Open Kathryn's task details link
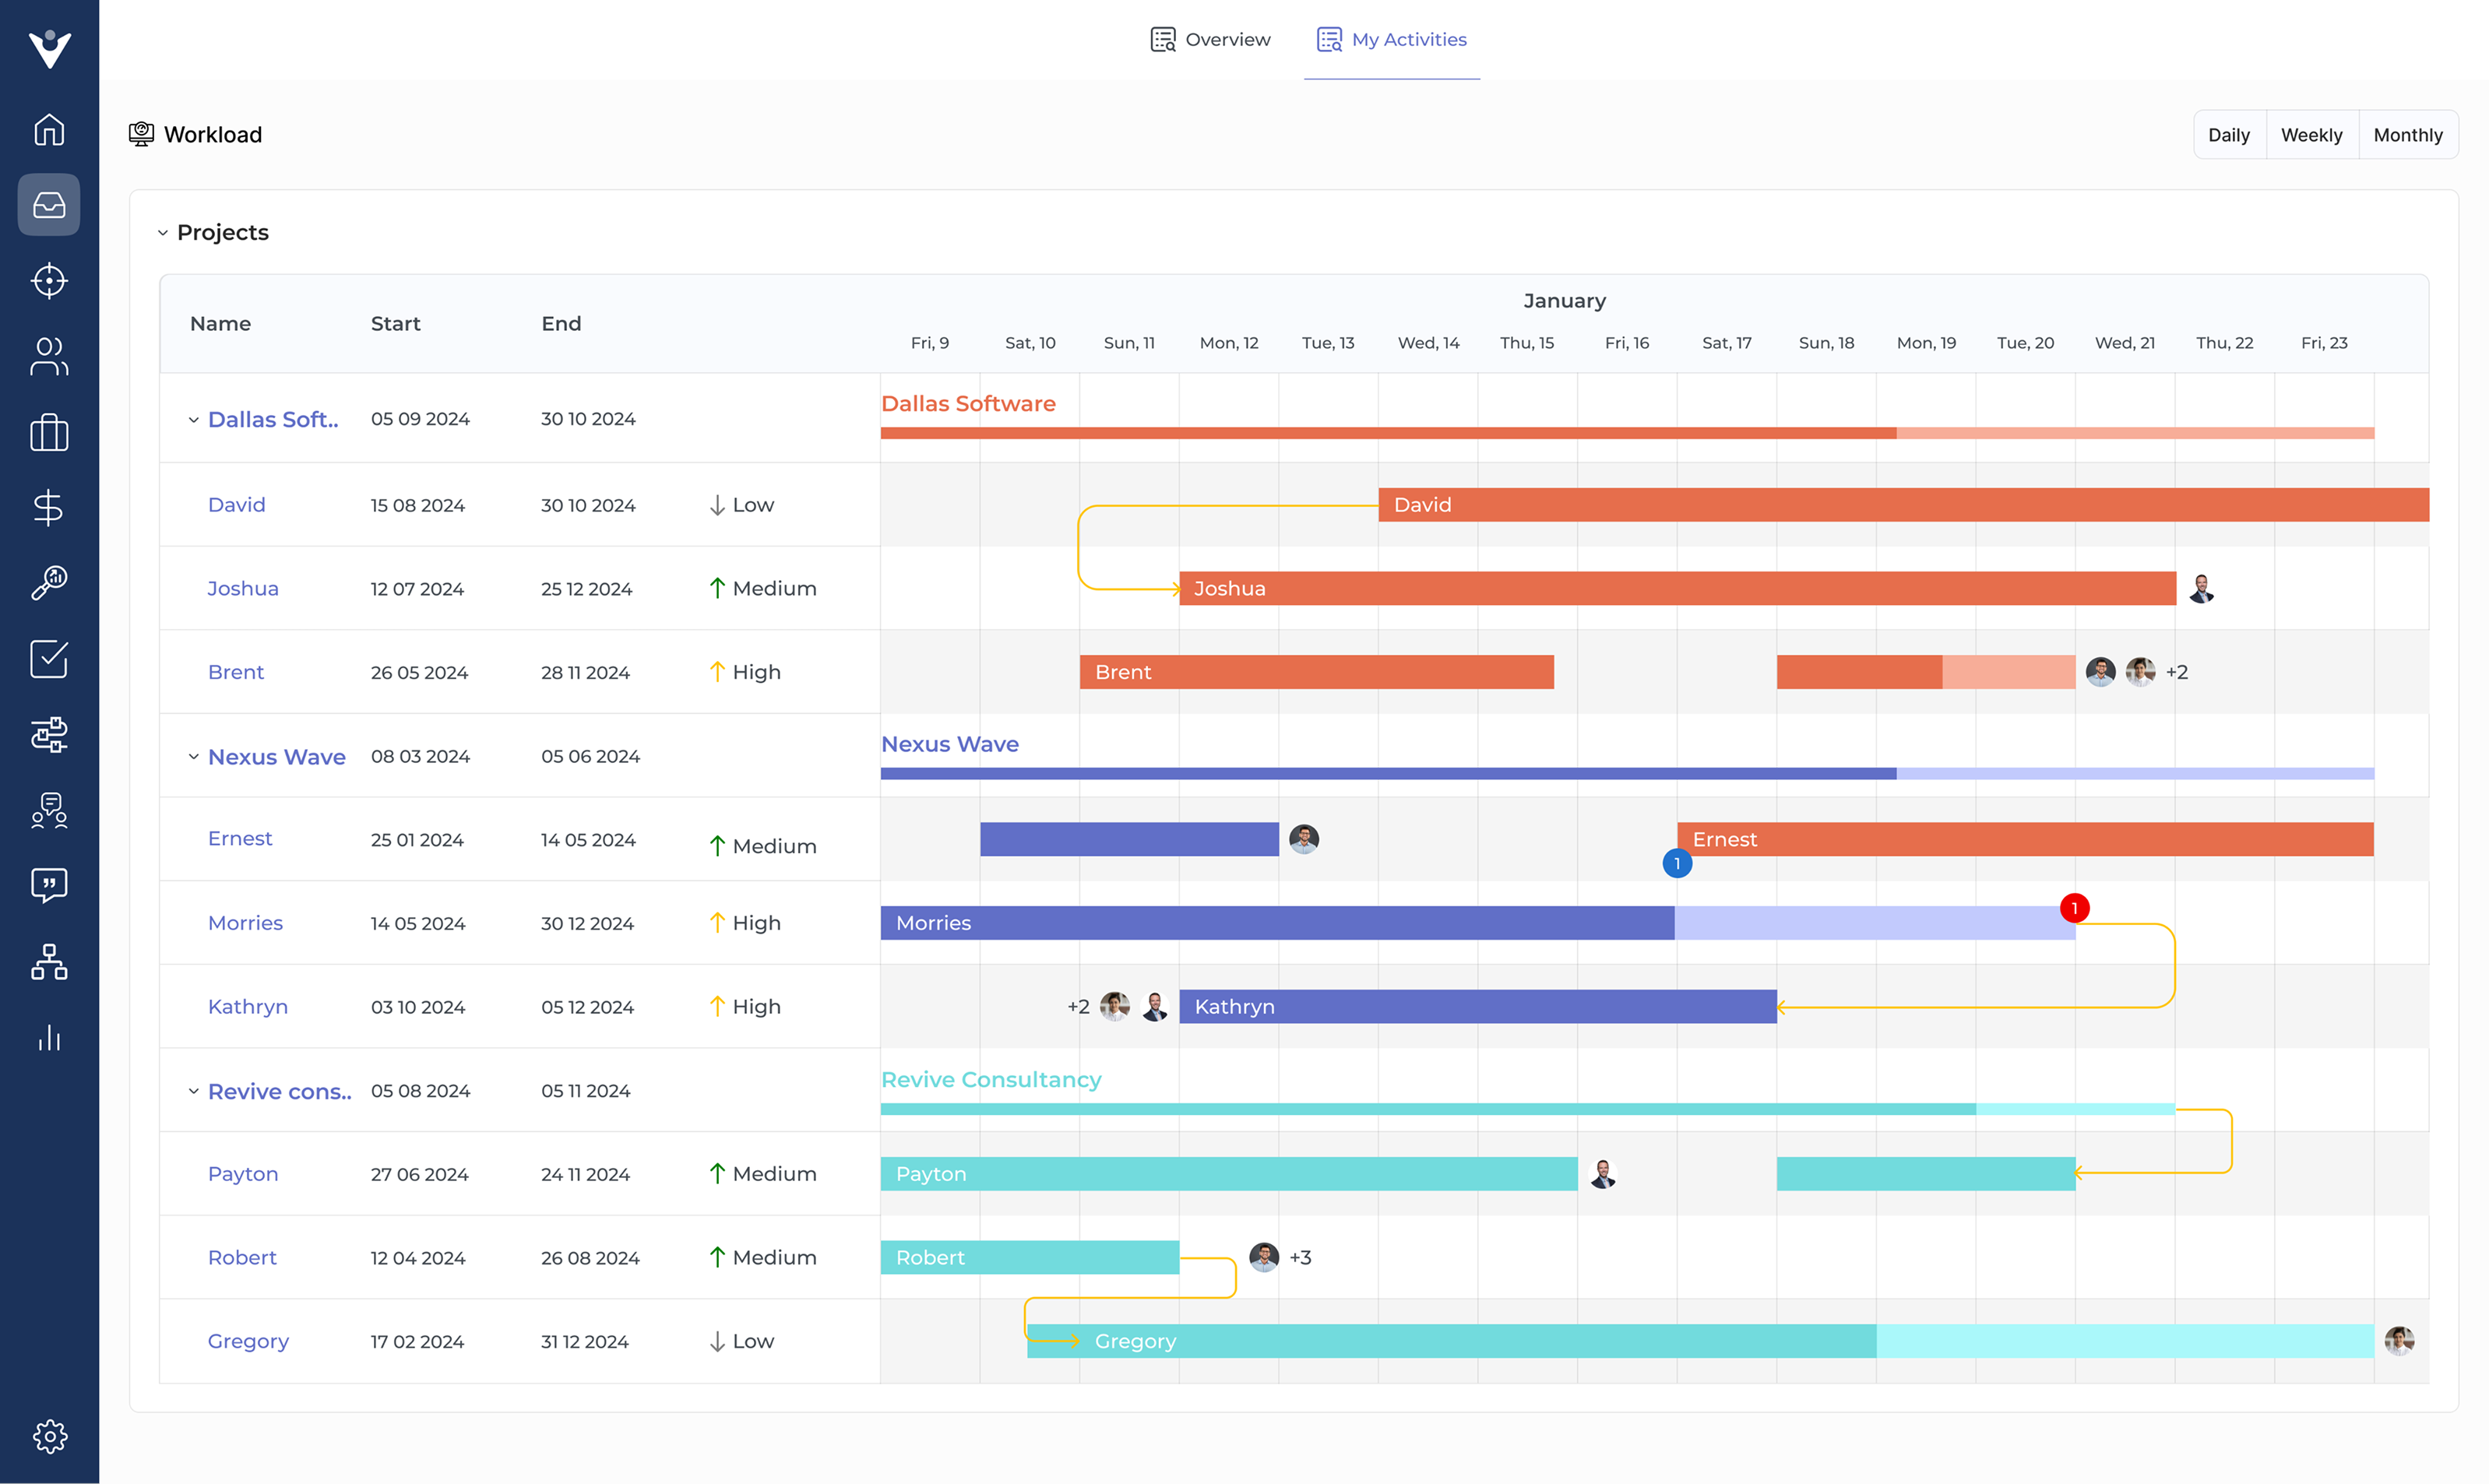The width and height of the screenshot is (2489, 1484). click(247, 1006)
